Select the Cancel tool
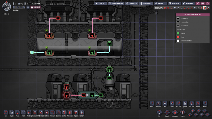 (x=167, y=112)
